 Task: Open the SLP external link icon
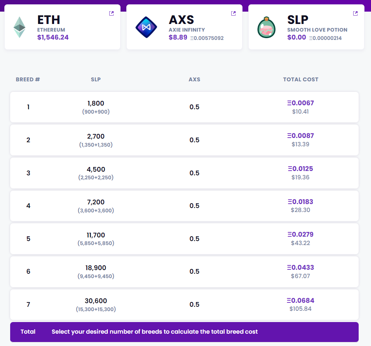[355, 13]
